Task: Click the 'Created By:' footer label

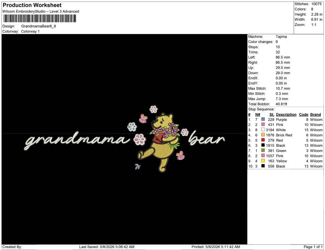Action: tap(12, 247)
